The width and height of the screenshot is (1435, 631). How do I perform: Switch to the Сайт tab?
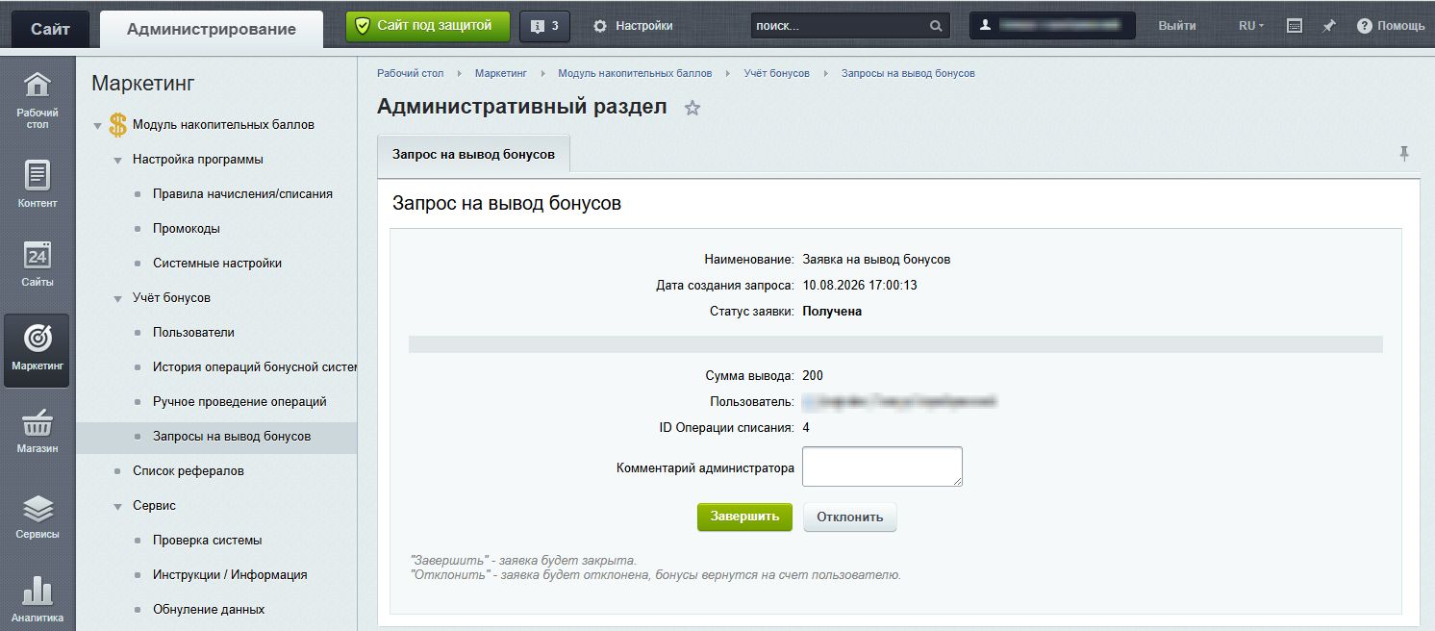tap(50, 29)
